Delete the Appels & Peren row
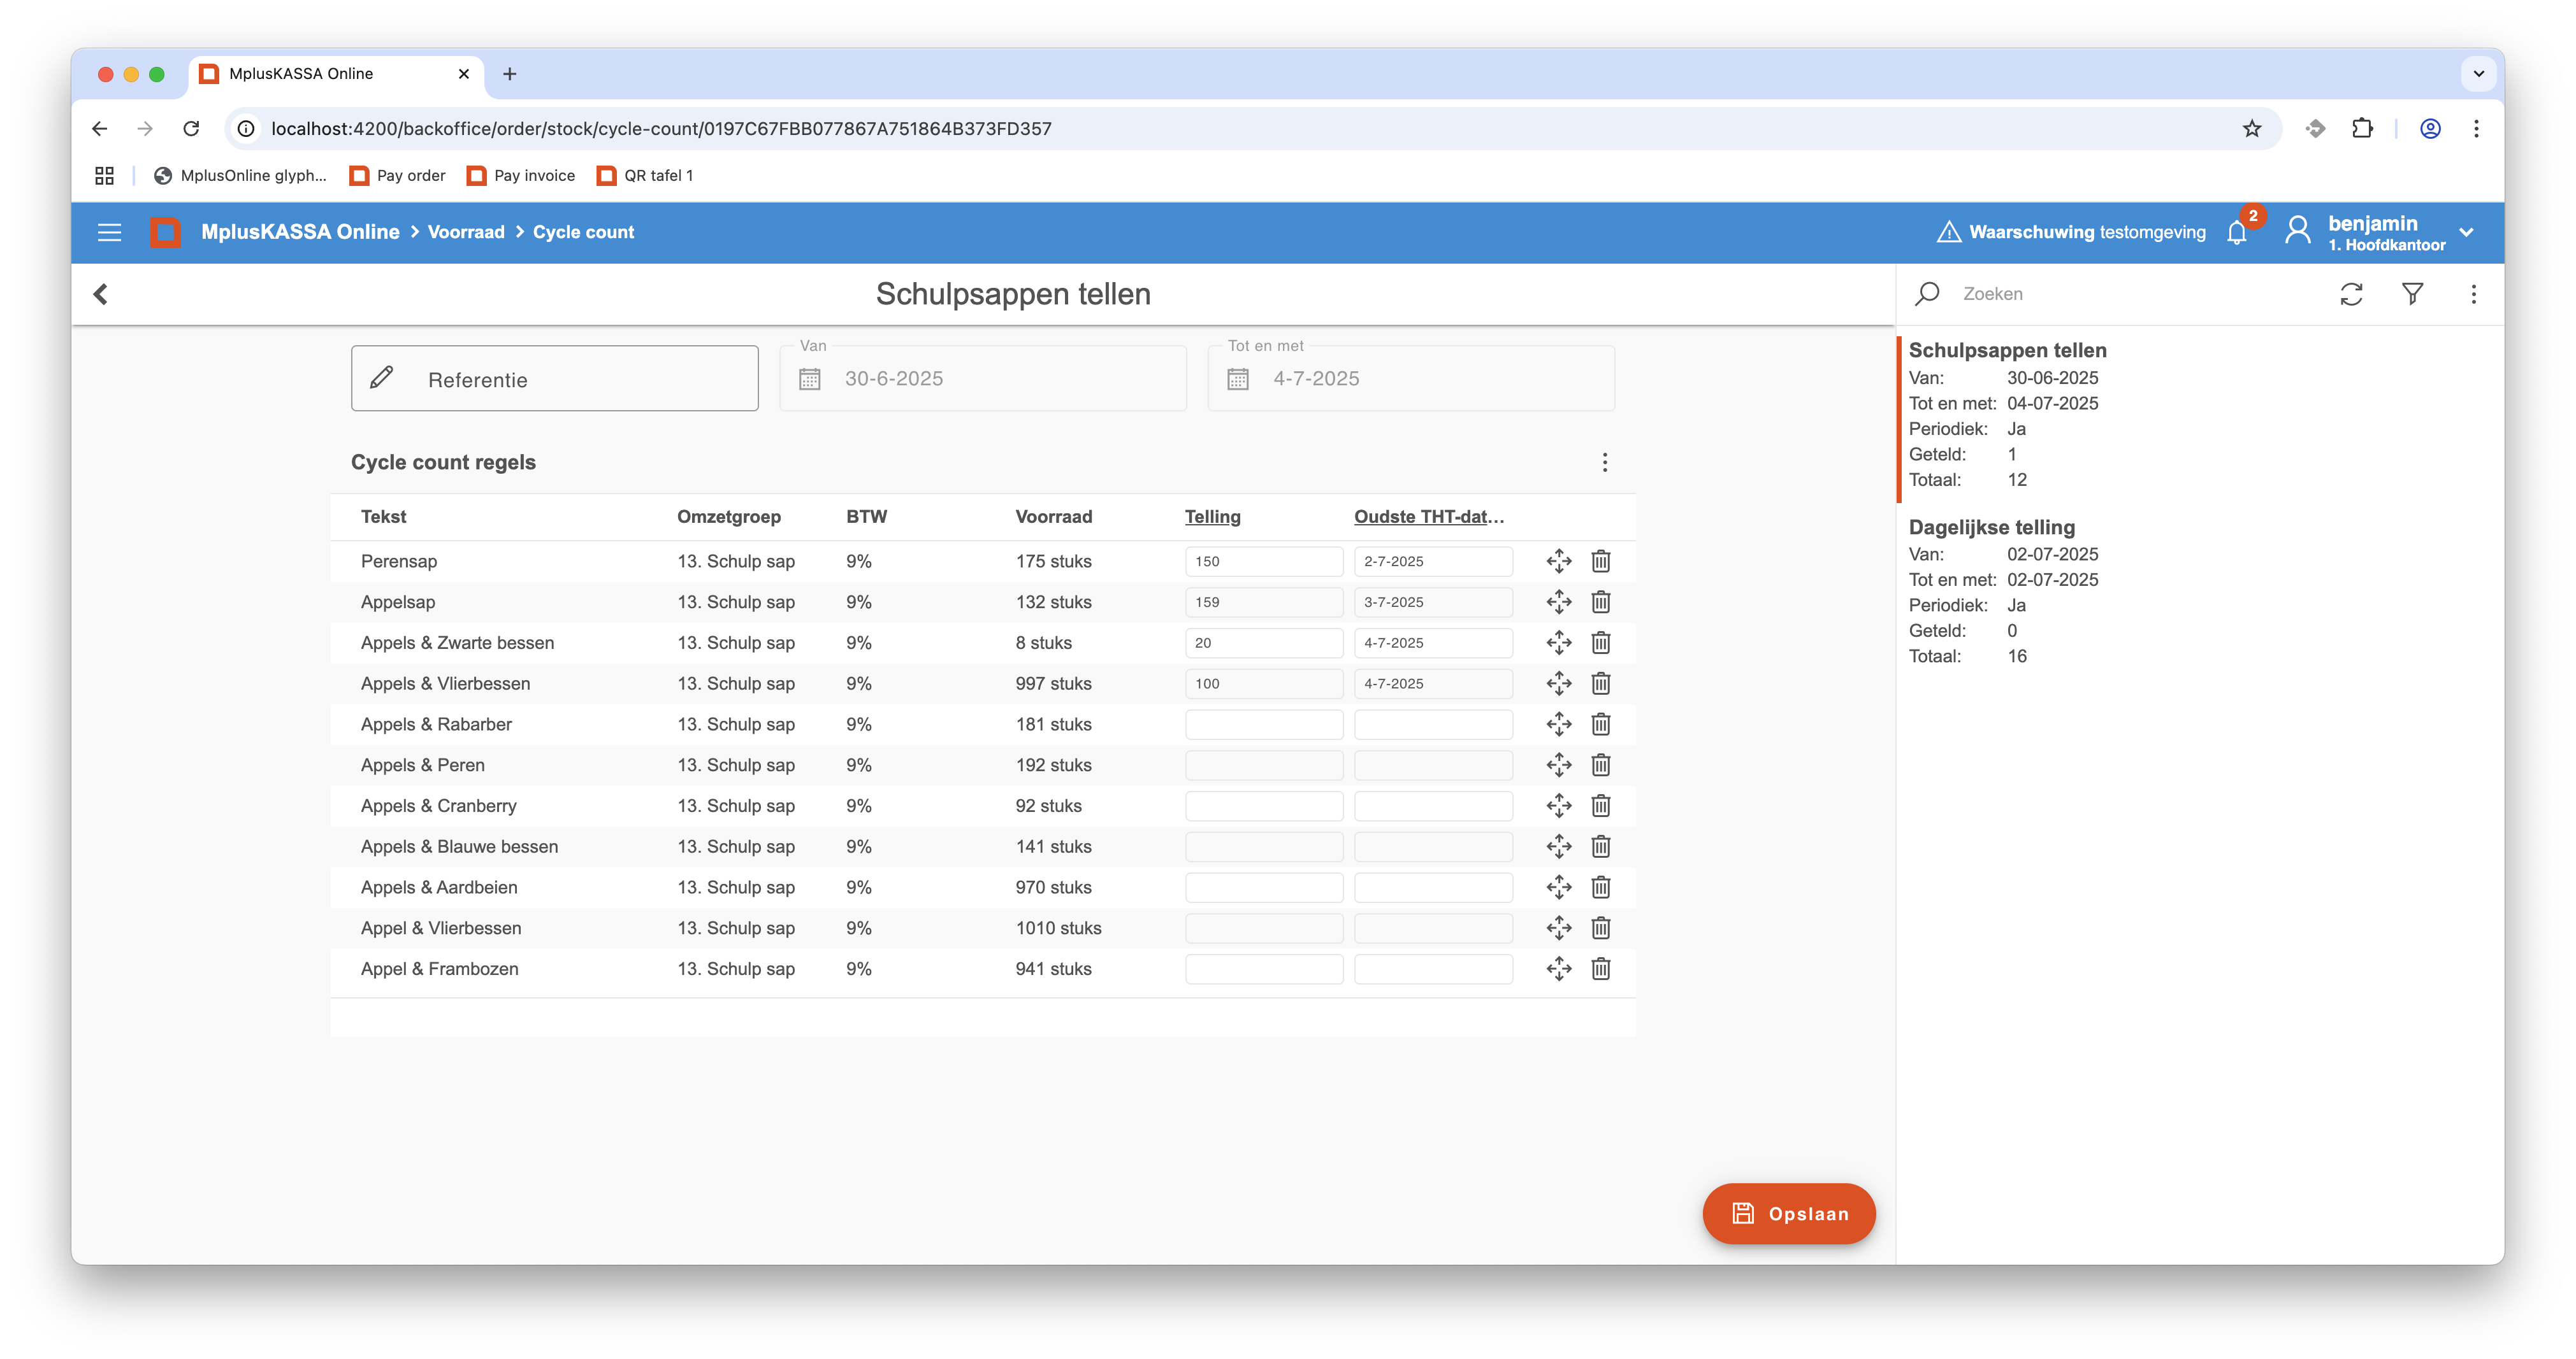This screenshot has width=2576, height=1359. point(1600,765)
